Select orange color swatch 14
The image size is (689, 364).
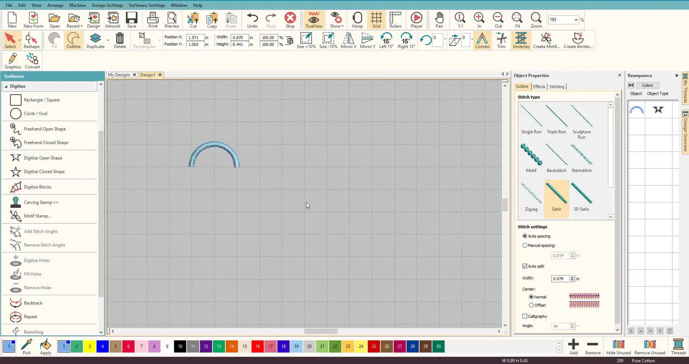tap(231, 347)
